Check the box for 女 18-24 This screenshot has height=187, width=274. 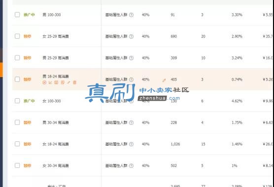tap(17, 144)
